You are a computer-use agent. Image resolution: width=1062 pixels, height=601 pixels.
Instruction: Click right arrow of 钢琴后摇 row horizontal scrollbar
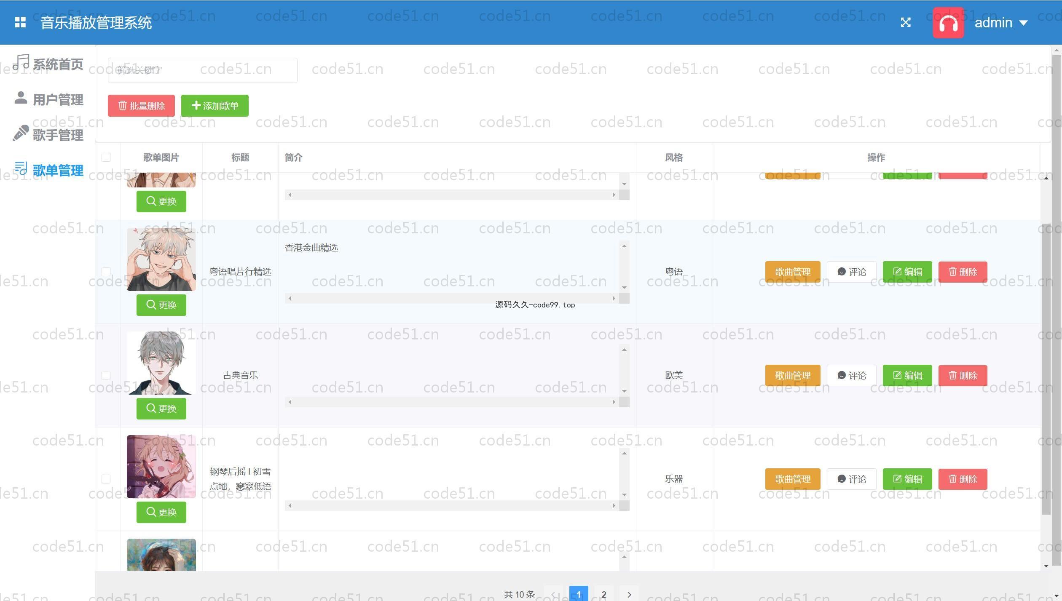click(614, 506)
